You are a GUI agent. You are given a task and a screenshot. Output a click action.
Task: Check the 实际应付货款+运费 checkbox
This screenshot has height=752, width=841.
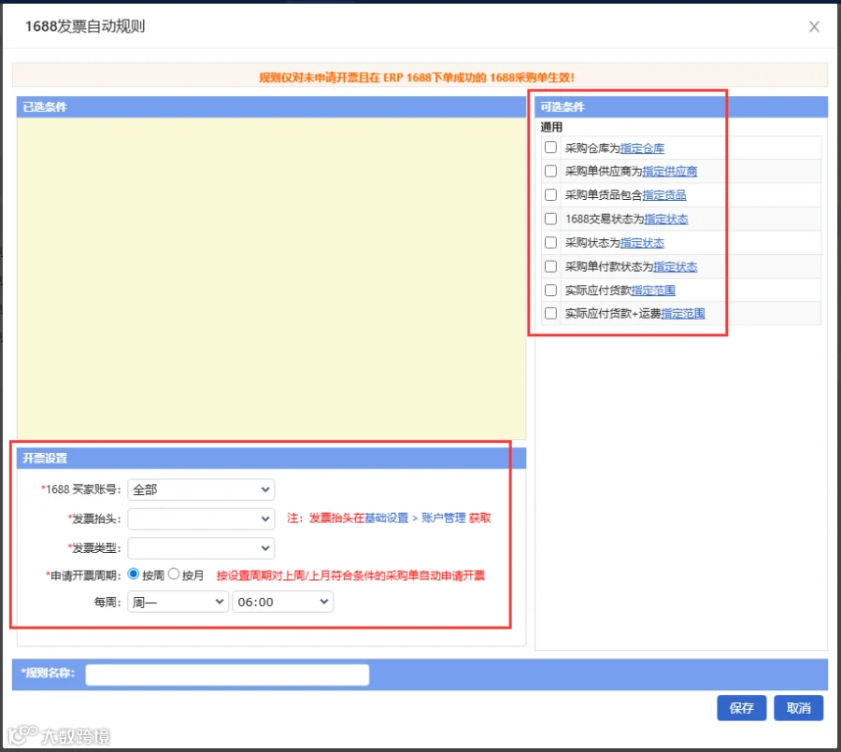click(550, 313)
